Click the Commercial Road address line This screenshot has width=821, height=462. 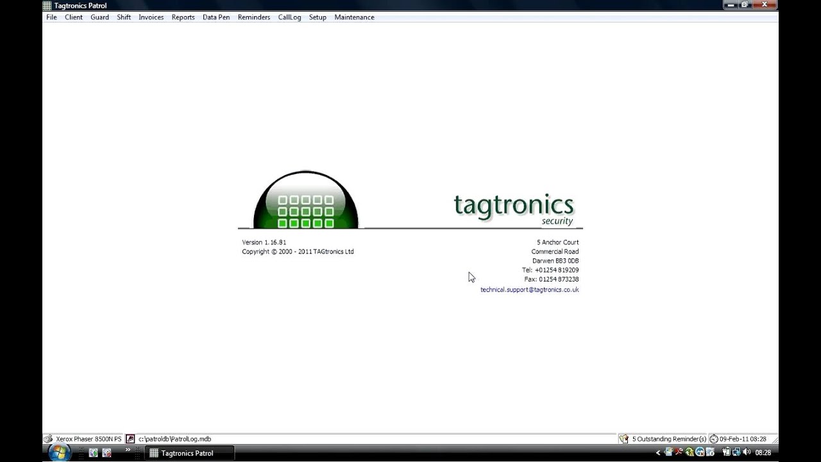[x=555, y=252]
